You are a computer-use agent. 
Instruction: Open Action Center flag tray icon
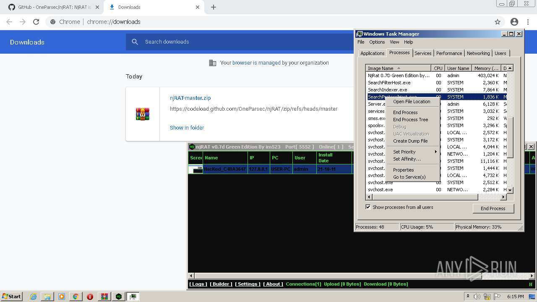(x=496, y=297)
